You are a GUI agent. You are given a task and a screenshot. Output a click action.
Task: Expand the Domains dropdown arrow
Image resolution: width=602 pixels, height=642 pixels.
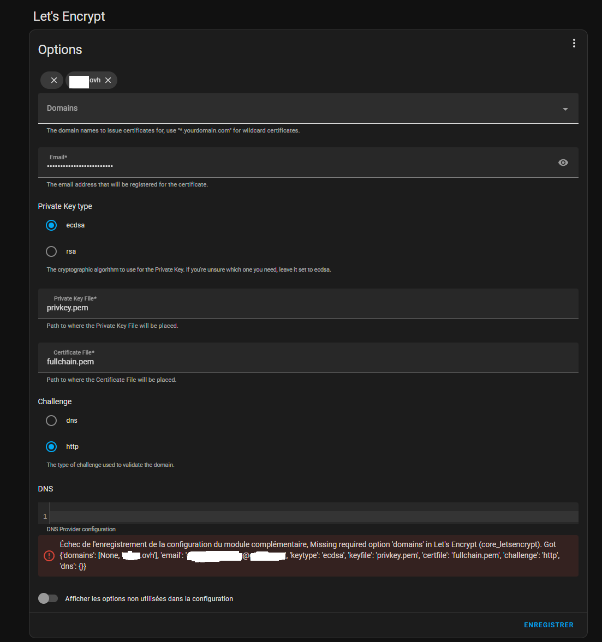coord(565,109)
